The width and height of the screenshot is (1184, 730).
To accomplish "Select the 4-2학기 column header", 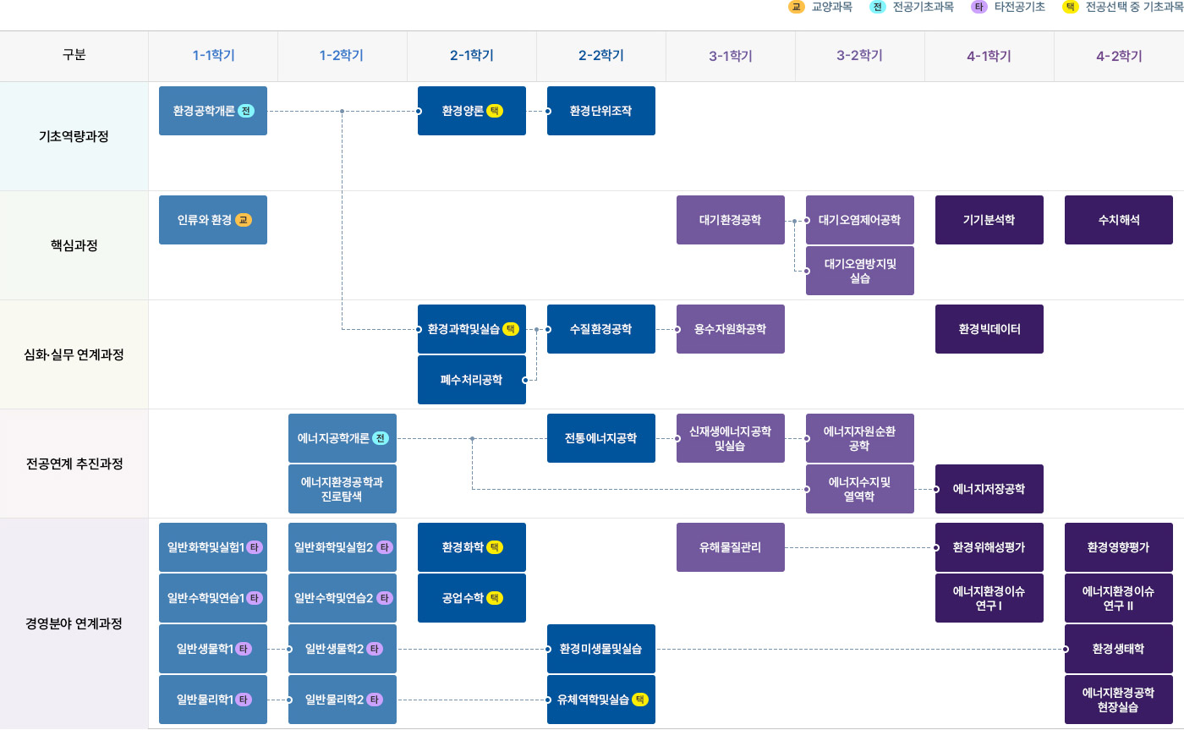I will (x=1119, y=57).
